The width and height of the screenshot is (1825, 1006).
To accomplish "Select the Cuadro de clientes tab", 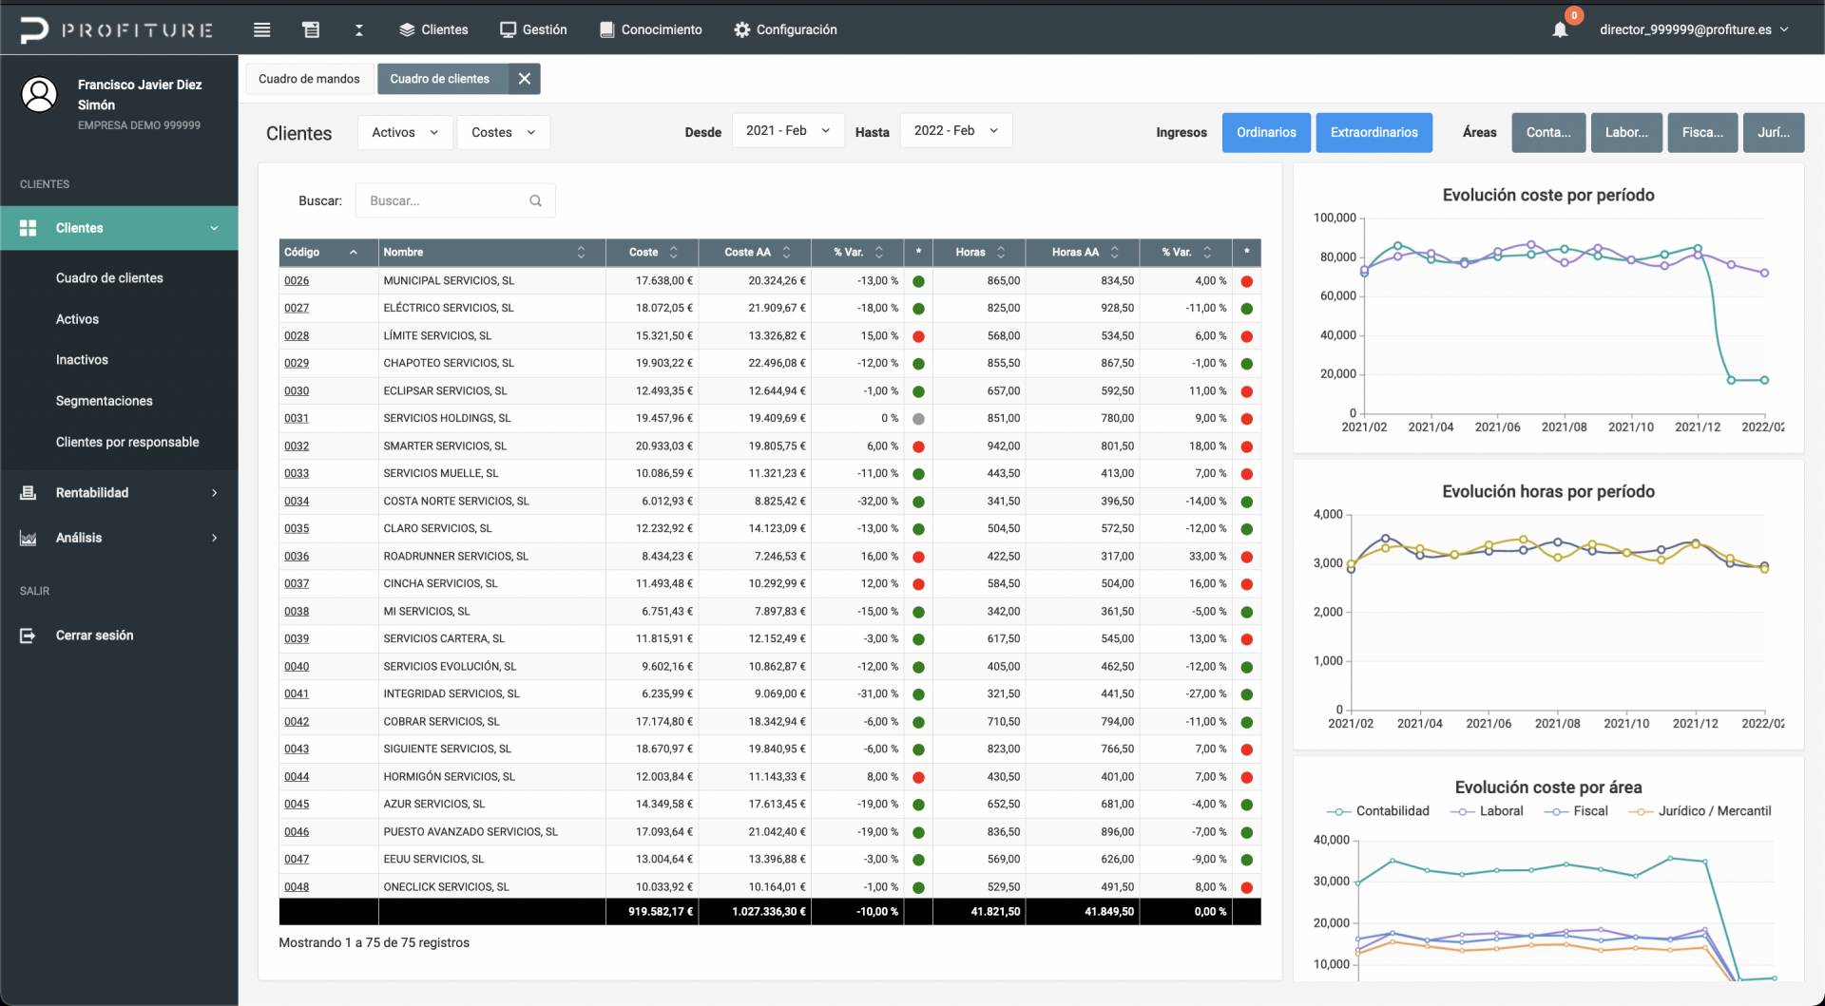I will (440, 79).
